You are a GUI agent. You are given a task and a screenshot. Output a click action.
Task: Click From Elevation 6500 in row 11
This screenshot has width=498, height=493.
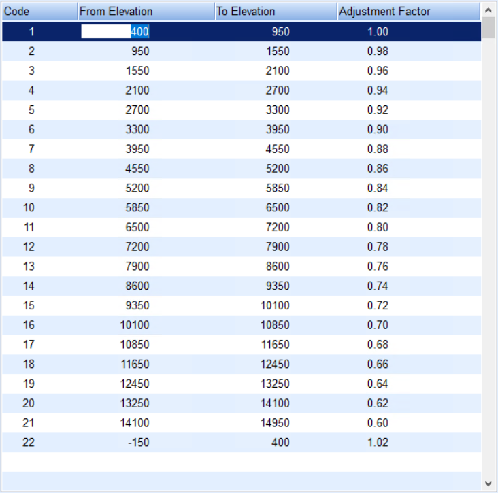137,227
